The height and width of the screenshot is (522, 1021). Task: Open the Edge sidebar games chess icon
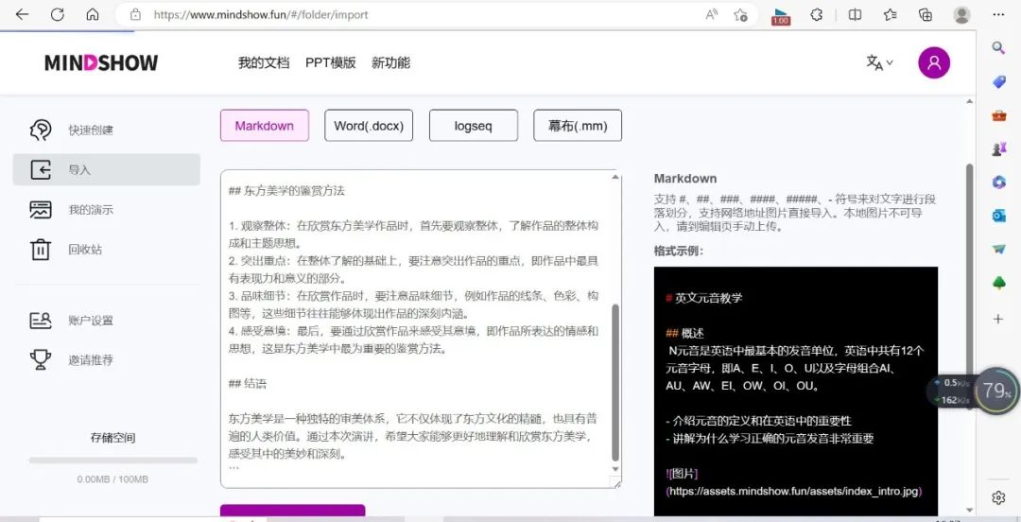[998, 149]
